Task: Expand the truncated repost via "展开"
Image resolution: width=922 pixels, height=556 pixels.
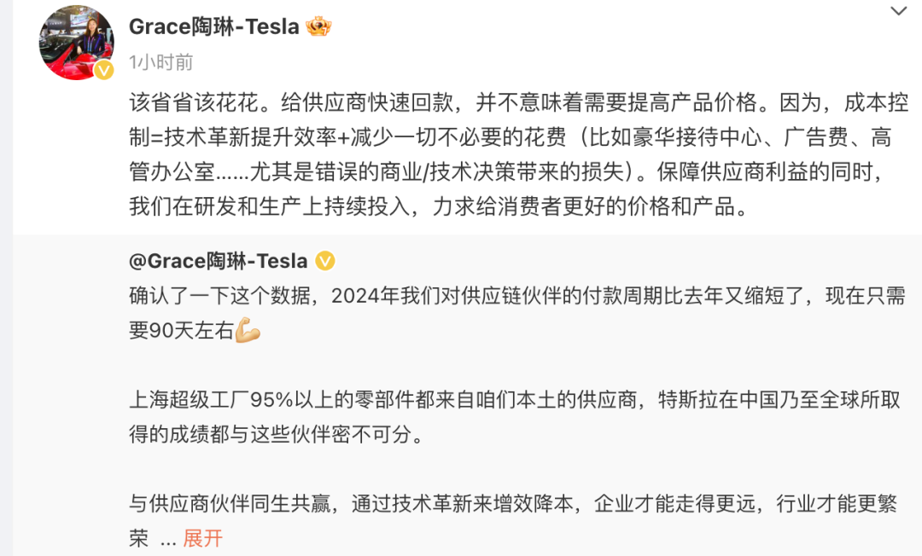Action: tap(203, 538)
